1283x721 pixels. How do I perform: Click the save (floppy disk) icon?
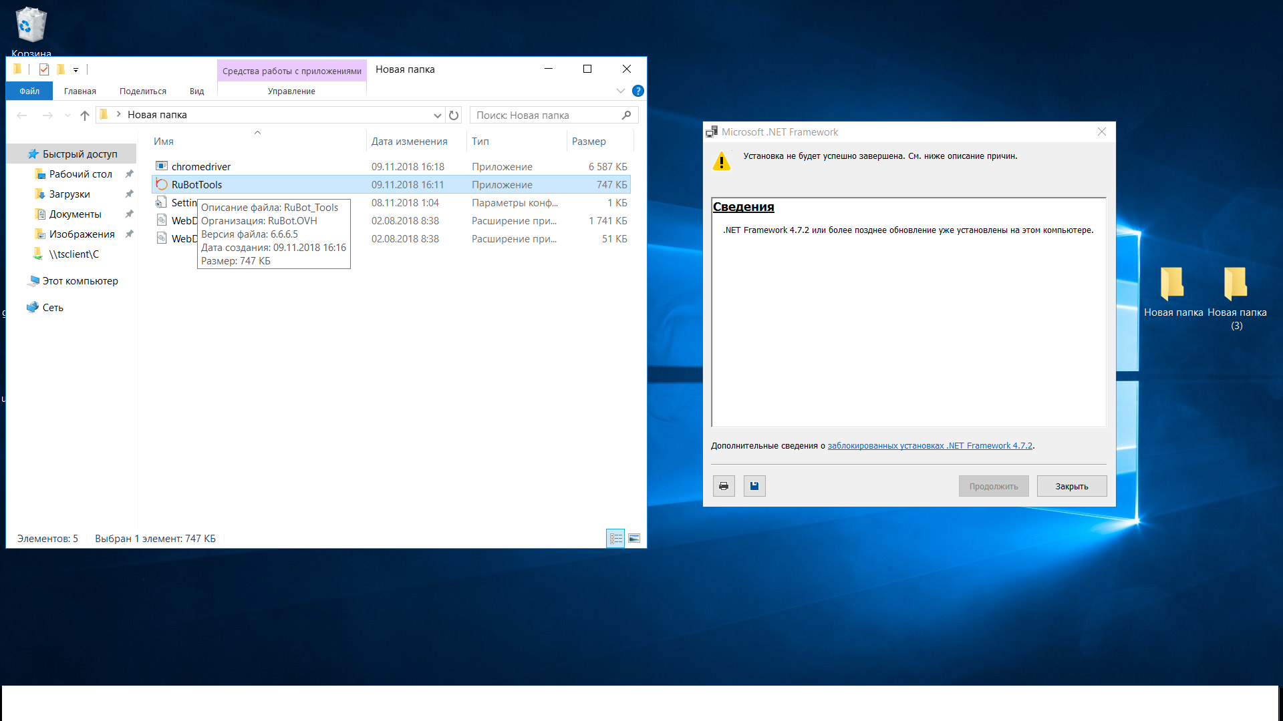pyautogui.click(x=754, y=486)
